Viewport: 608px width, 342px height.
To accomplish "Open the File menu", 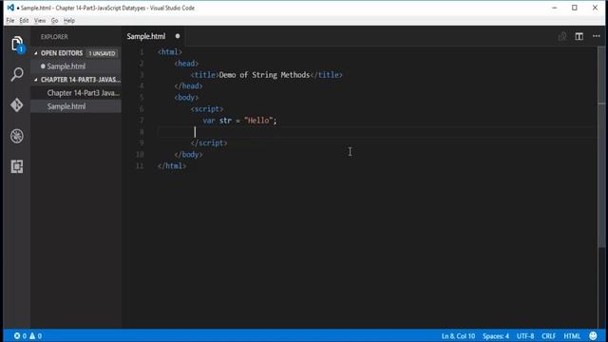I will (x=10, y=21).
